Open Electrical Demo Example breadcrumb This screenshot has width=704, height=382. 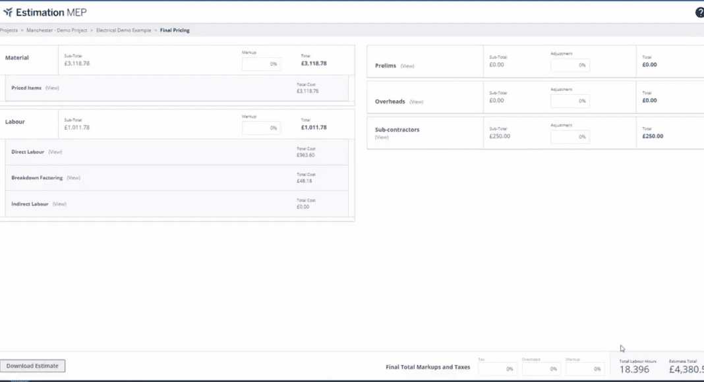coord(123,30)
